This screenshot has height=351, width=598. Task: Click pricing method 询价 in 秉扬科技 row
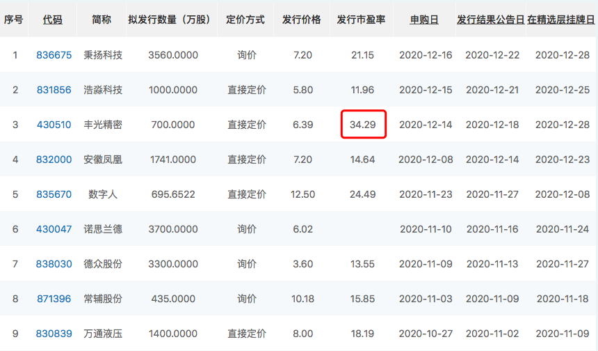point(247,55)
